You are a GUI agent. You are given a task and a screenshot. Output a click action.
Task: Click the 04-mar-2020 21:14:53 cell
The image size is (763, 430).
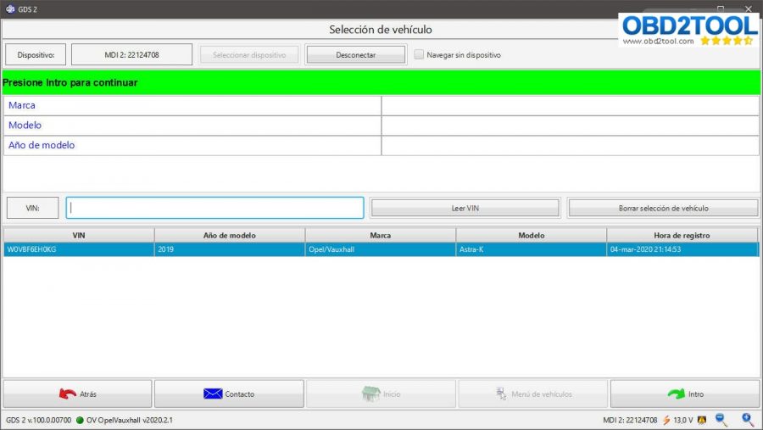click(682, 249)
